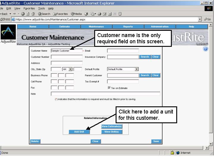Open the address bar dropdown arrow

(200, 19)
